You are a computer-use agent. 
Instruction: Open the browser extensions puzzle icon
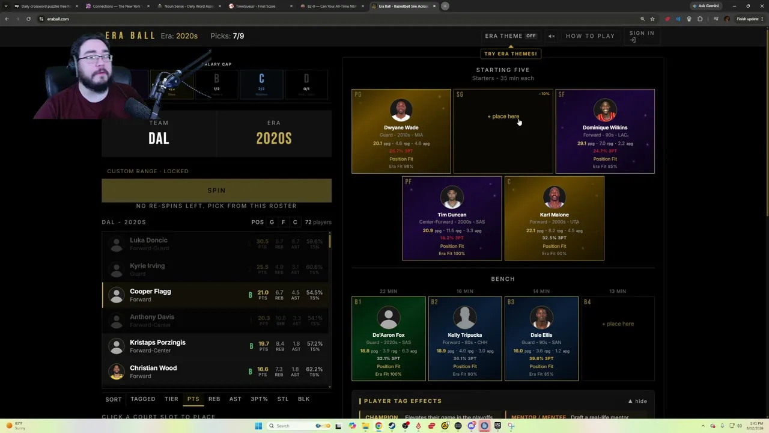point(700,19)
